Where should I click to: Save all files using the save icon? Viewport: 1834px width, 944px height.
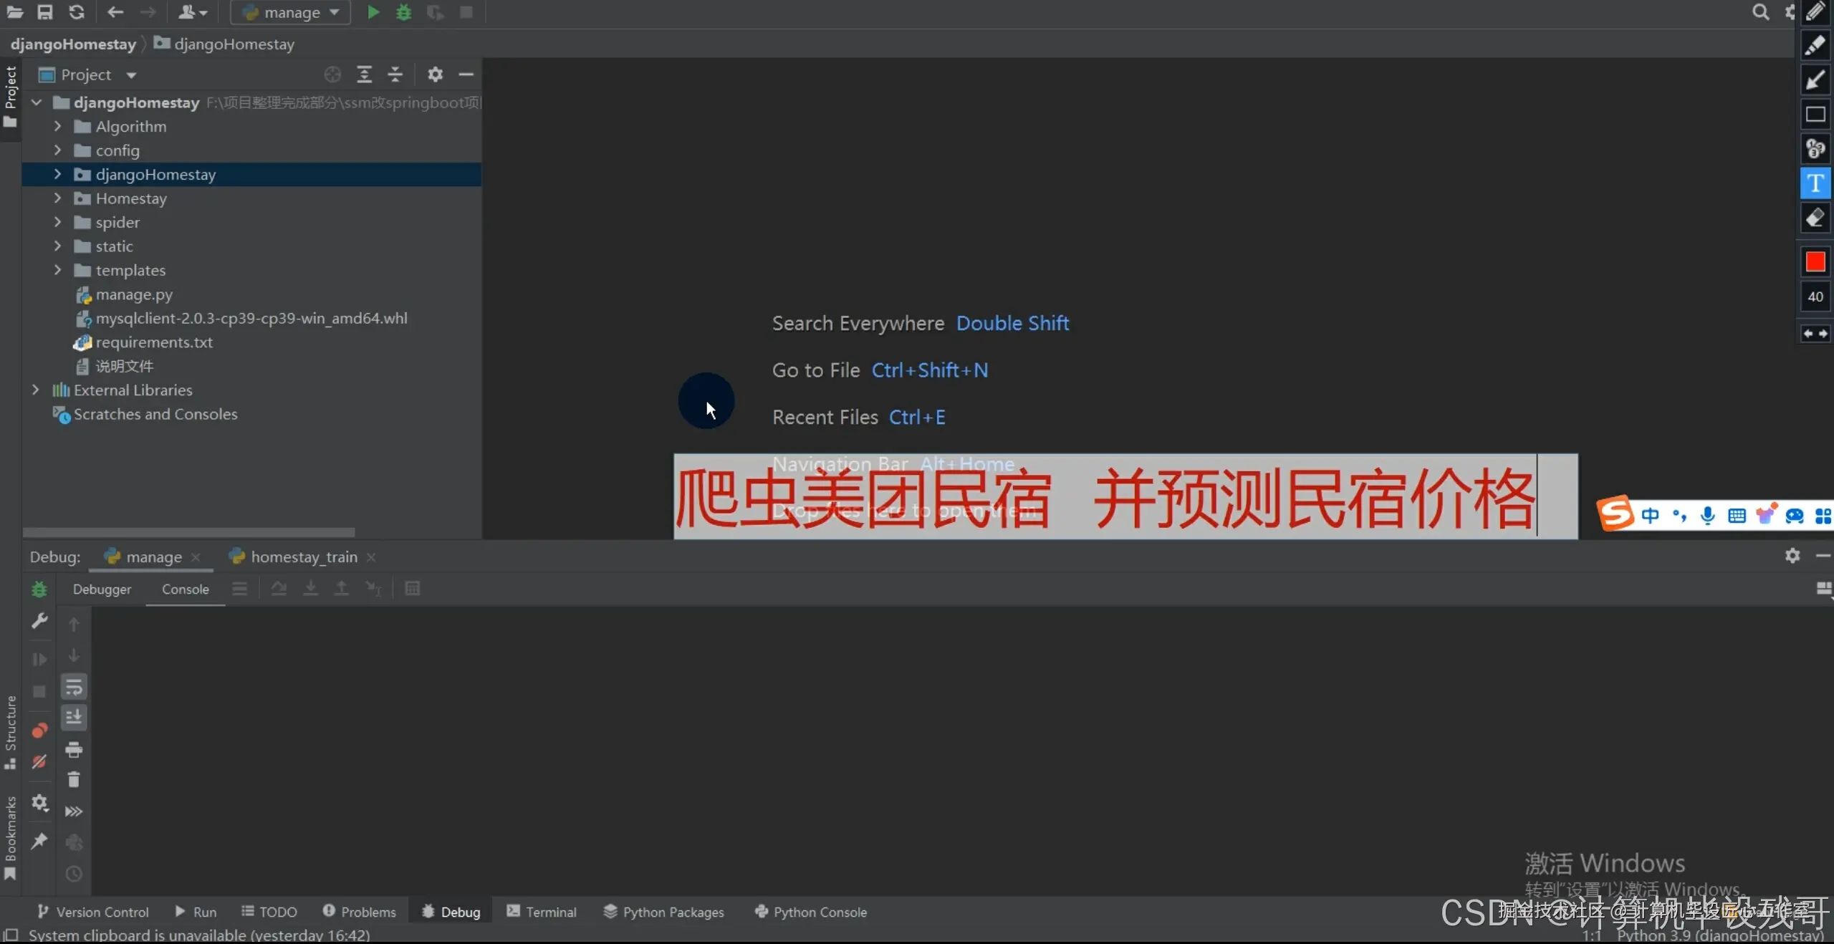pos(44,12)
